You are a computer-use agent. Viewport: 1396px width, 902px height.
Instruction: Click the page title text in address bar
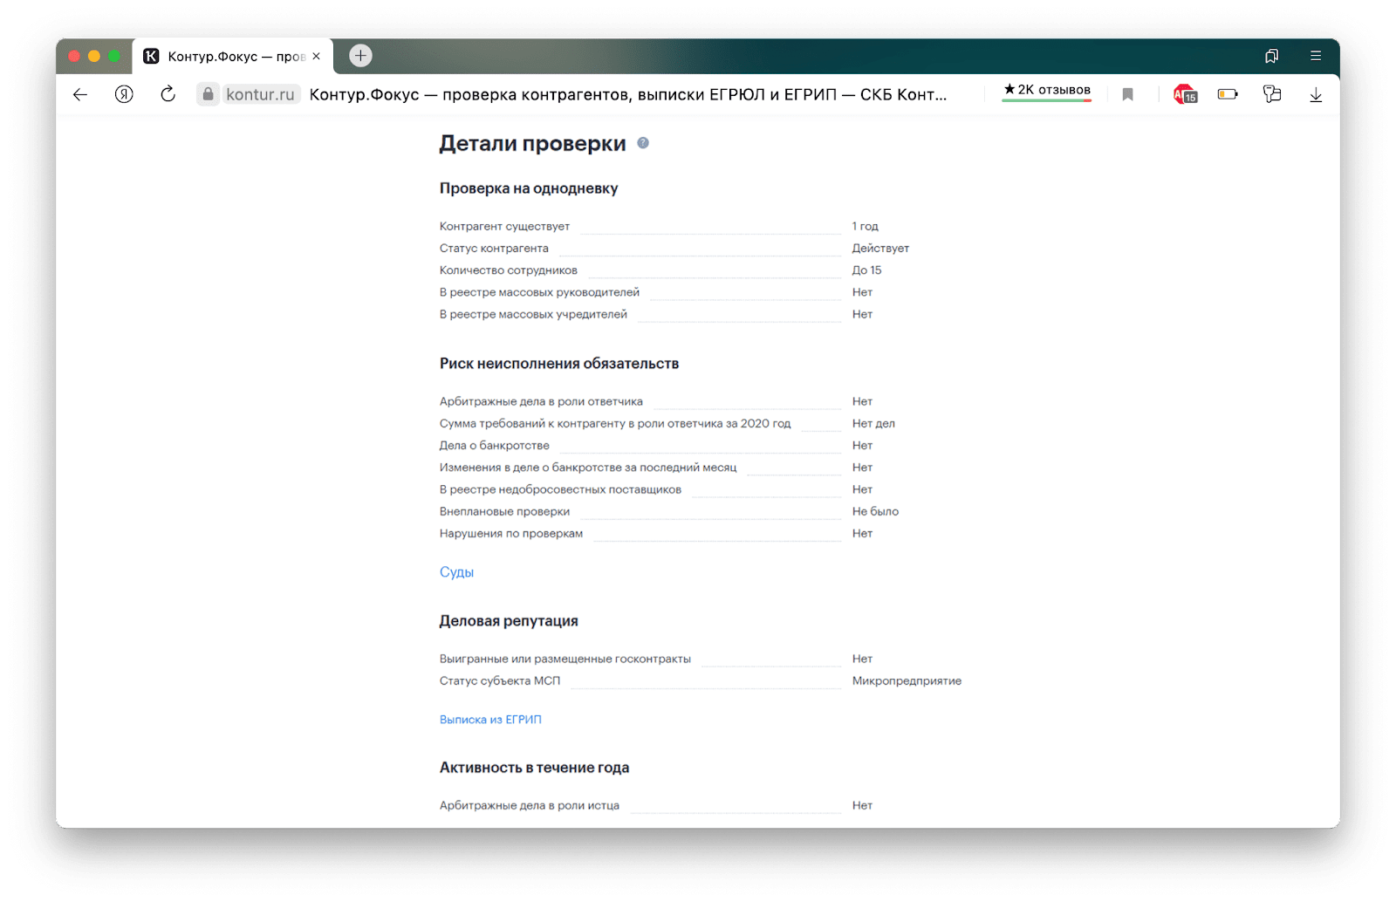[x=628, y=94]
